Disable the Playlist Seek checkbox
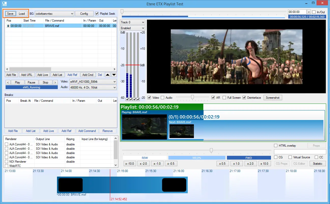Viewport: 330px width, 204px height. click(x=97, y=14)
